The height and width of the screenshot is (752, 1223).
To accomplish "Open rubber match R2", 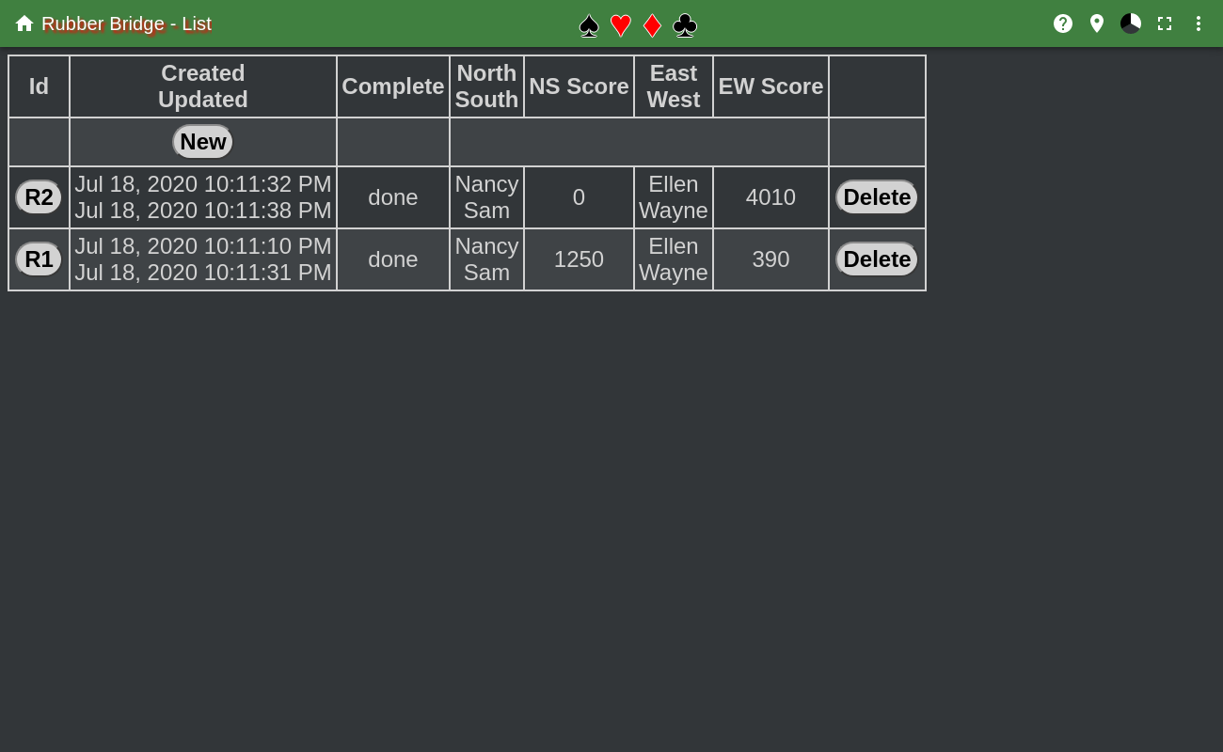I will coord(39,197).
